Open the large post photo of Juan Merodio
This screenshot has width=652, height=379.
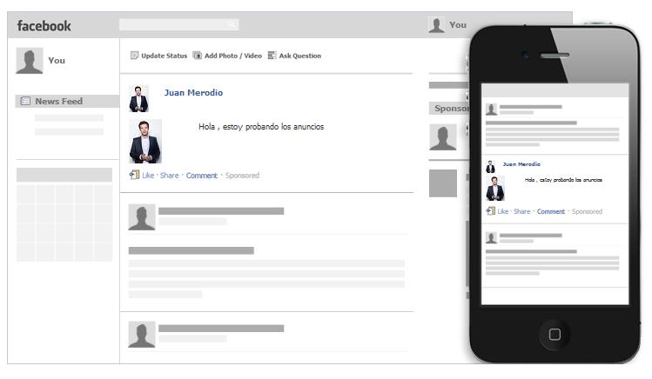[x=145, y=142]
